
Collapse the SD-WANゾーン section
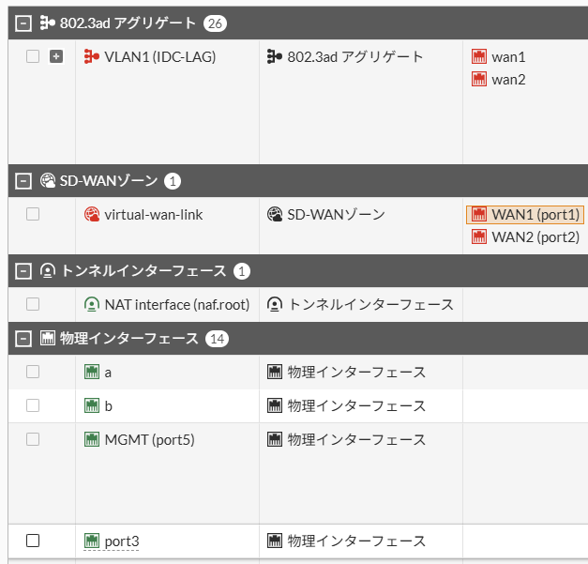tap(23, 180)
